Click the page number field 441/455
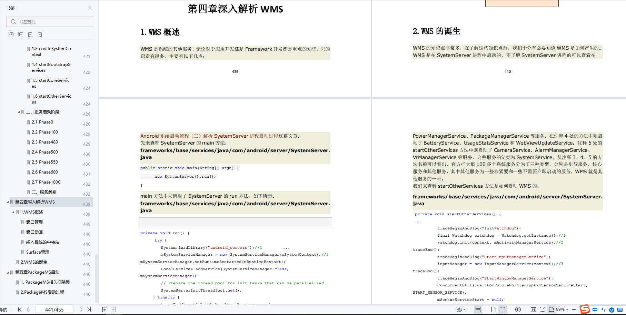Viewport: 626px width, 315px height. click(54, 309)
